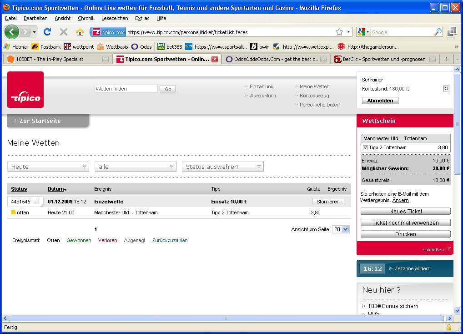Click the Firefox back arrow button
The image size is (463, 334).
12,32
